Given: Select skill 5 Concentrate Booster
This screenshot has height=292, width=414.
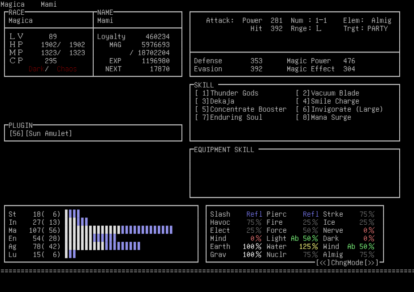Looking at the screenshot, I should (241, 109).
